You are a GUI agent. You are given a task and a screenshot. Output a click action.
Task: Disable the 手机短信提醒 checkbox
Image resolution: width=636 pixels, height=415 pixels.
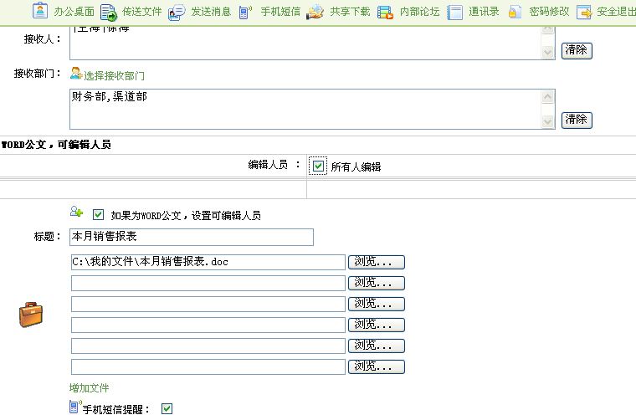click(x=167, y=408)
